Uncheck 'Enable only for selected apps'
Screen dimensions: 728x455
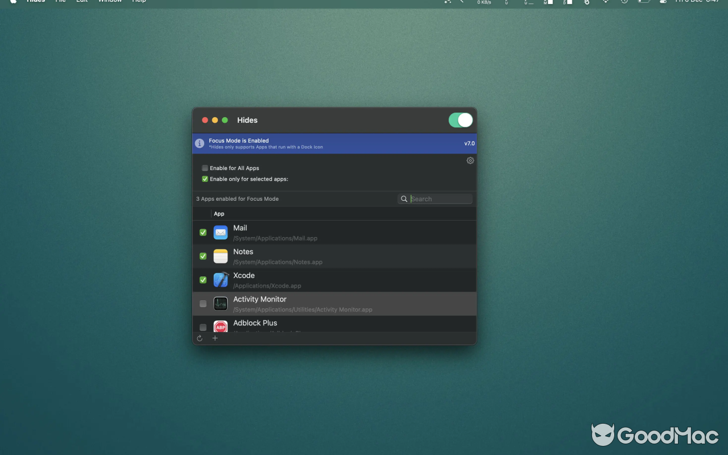tap(205, 179)
